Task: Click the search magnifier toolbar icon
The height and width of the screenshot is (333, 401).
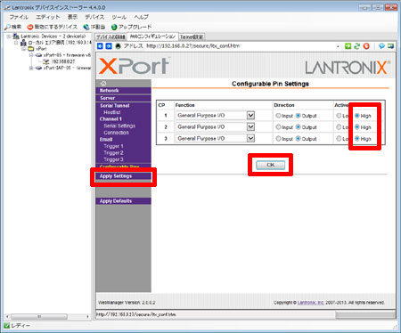Action: coord(7,27)
